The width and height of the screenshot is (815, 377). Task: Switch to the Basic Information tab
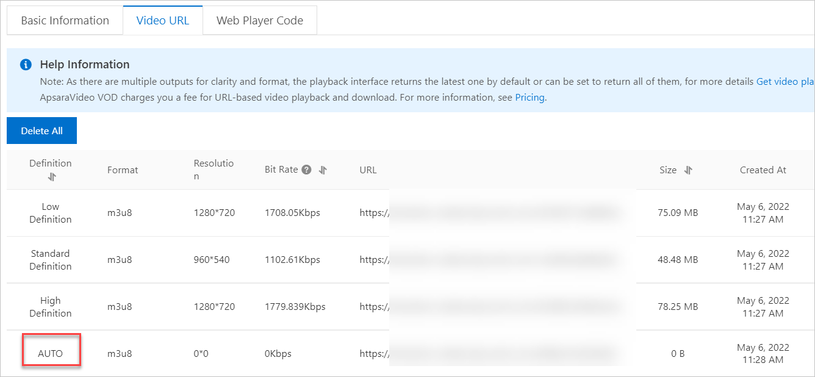pyautogui.click(x=64, y=20)
